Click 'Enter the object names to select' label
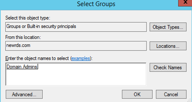Viewport: 192px width, 102px height. pos(37,58)
